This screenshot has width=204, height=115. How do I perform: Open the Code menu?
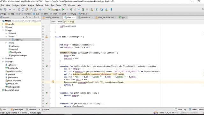(23, 5)
